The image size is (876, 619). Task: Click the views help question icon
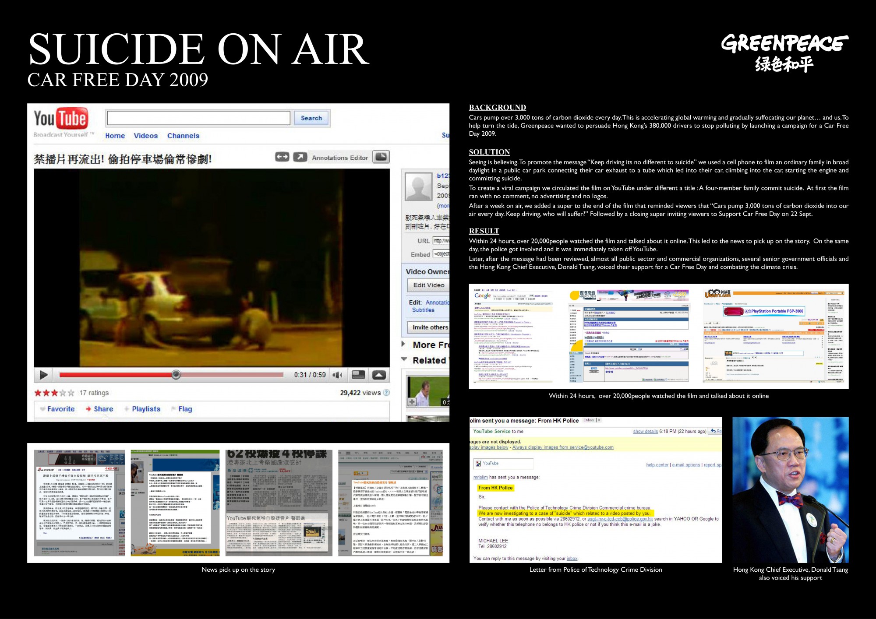(x=386, y=392)
